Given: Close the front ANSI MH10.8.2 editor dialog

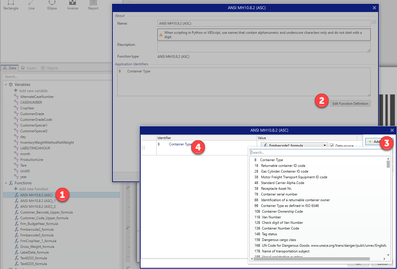Looking at the screenshot, I should tap(392, 130).
